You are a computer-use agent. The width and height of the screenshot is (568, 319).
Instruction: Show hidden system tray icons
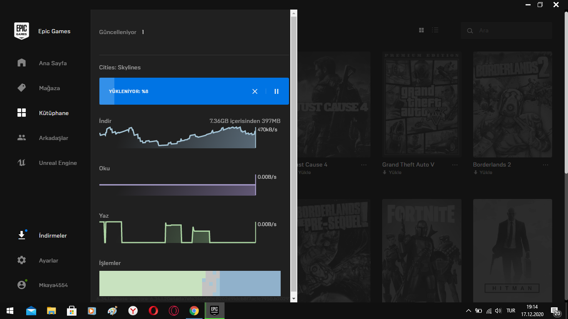click(469, 311)
